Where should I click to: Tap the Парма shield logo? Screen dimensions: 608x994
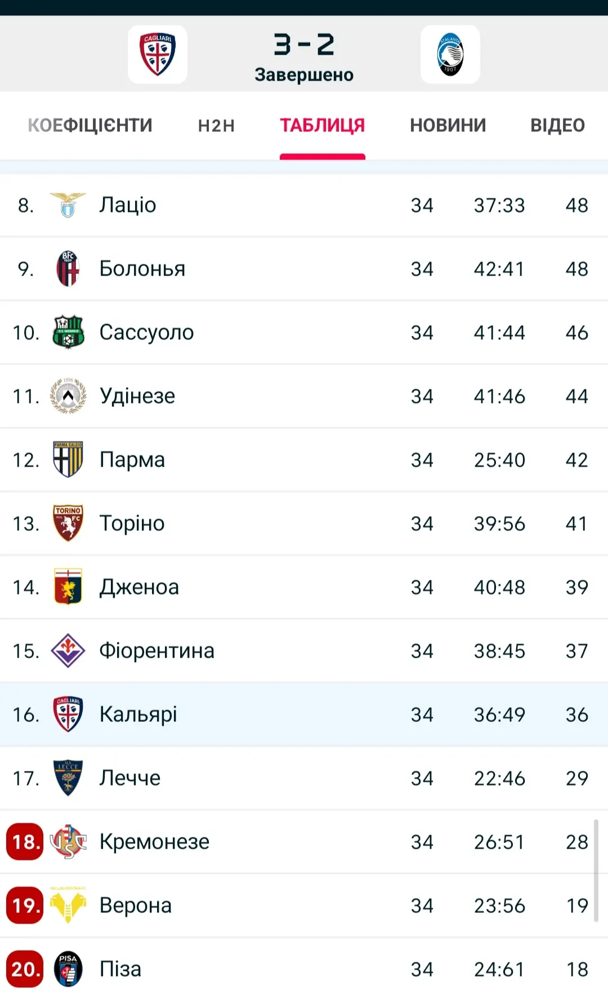point(68,460)
